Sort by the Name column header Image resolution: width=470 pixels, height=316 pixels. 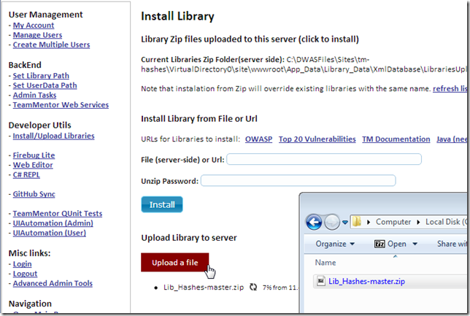coord(325,262)
